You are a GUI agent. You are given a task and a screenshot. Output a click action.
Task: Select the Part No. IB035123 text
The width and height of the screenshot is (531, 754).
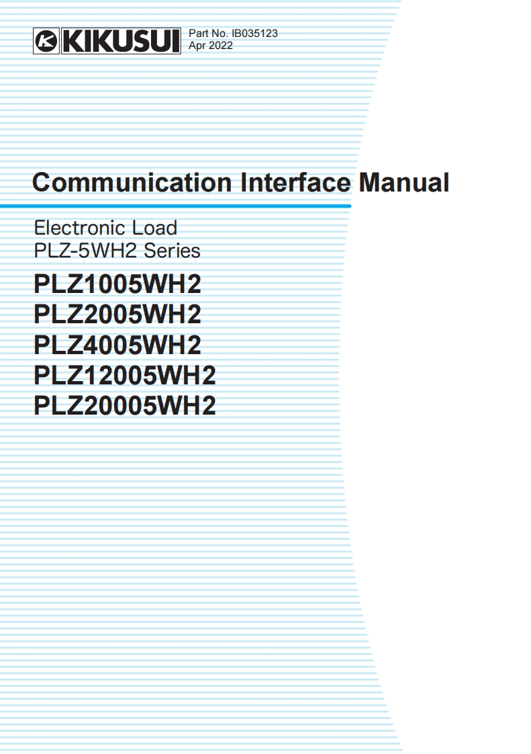pos(233,34)
